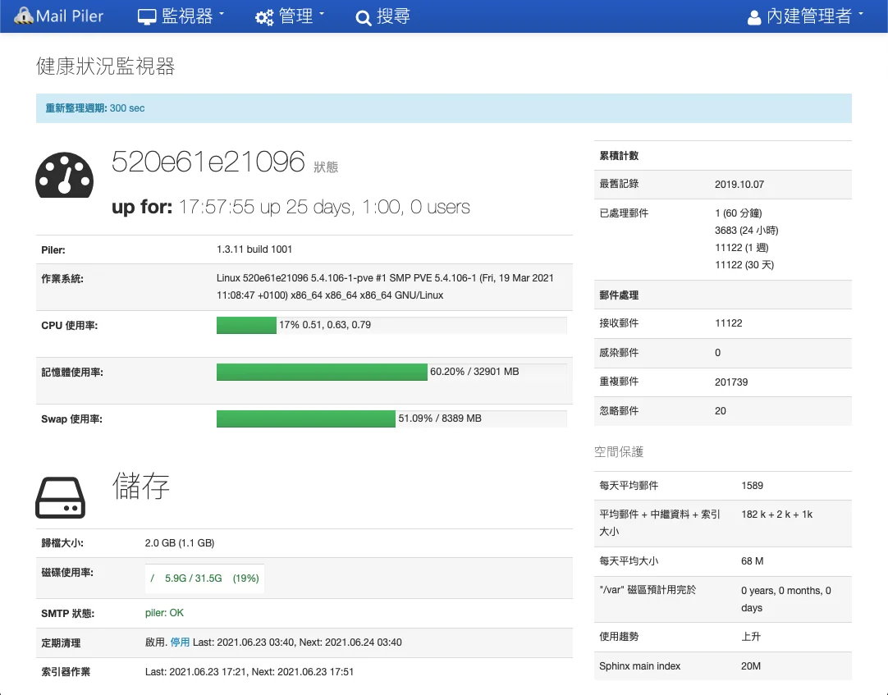Click the Swap usage progress bar
The width and height of the screenshot is (888, 695).
391,418
